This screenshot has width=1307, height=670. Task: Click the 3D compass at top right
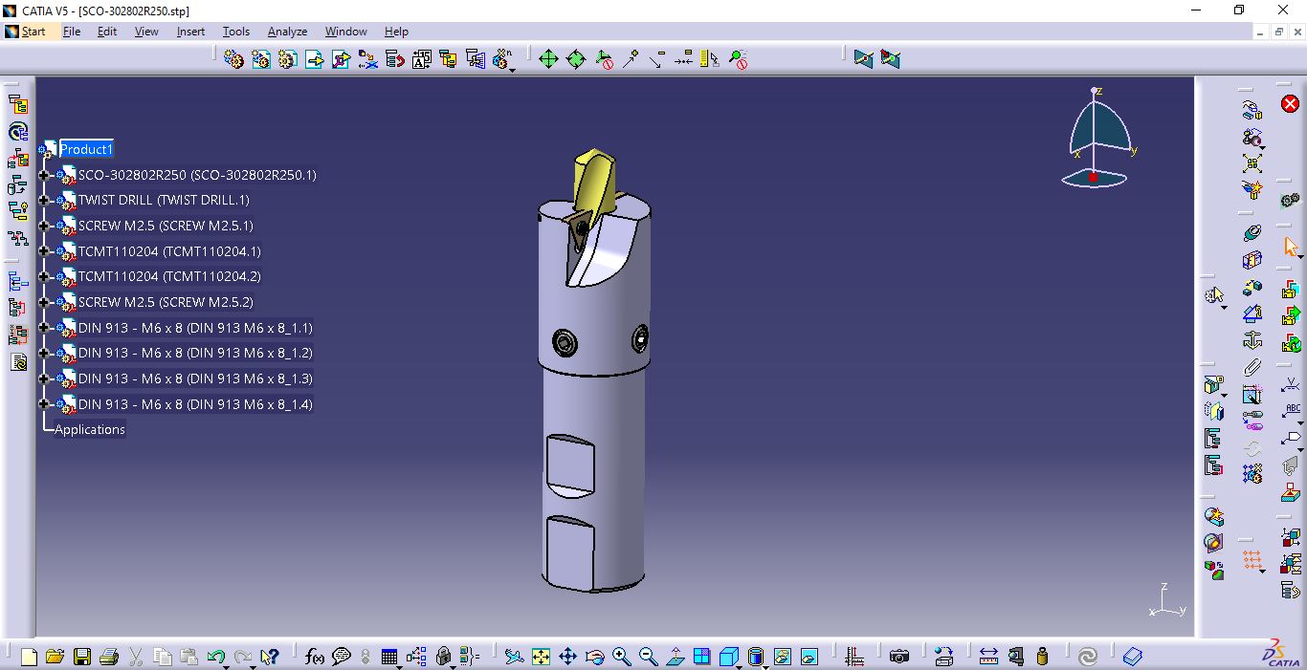click(1098, 139)
